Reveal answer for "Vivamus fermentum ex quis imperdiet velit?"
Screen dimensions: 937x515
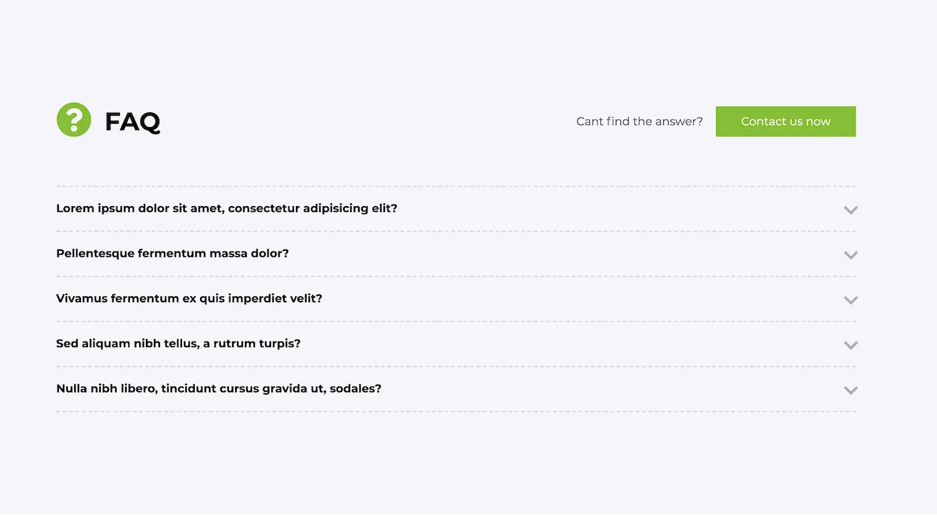[189, 298]
